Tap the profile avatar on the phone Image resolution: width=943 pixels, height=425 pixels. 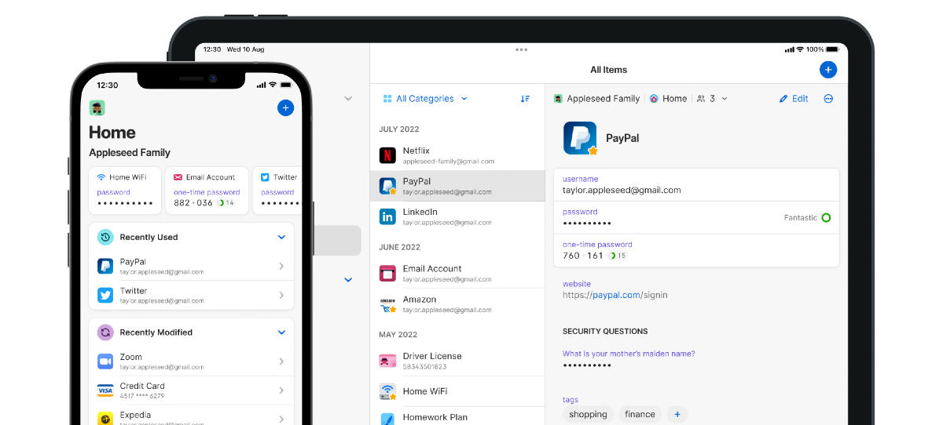coord(97,108)
